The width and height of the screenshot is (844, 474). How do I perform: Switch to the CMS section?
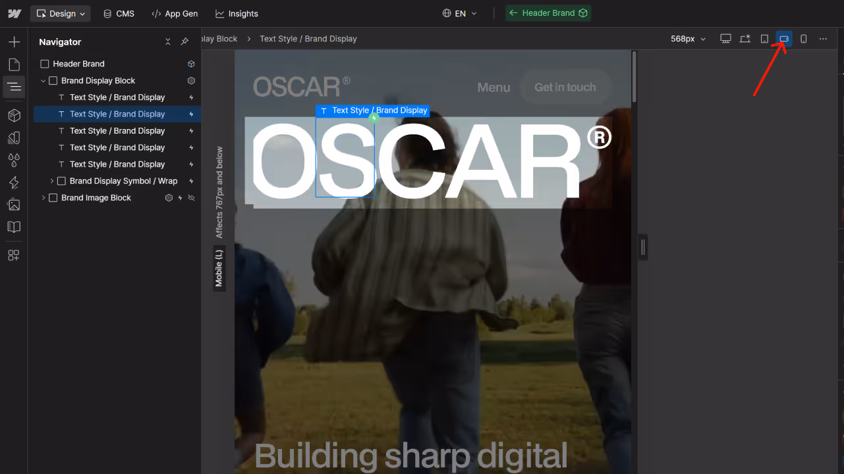pyautogui.click(x=119, y=13)
